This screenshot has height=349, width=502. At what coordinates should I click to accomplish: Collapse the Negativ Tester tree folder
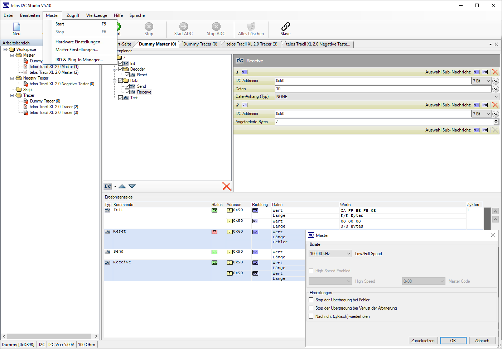[x=12, y=78]
